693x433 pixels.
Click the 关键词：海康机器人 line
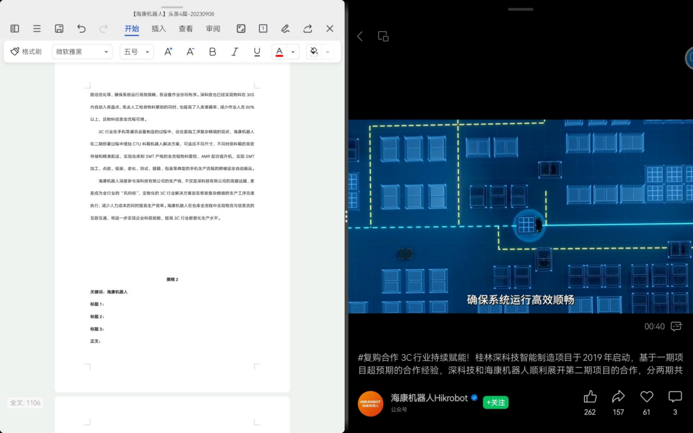point(109,292)
